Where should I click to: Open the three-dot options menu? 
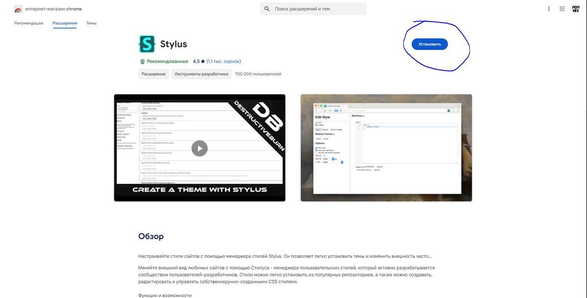tap(548, 9)
